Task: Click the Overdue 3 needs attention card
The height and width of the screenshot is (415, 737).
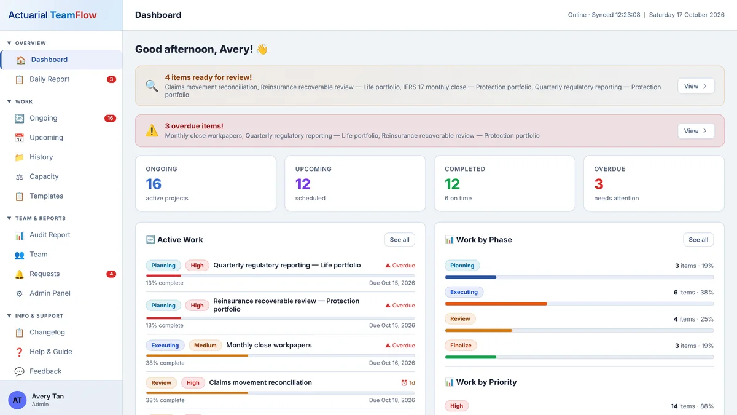Action: [x=654, y=183]
